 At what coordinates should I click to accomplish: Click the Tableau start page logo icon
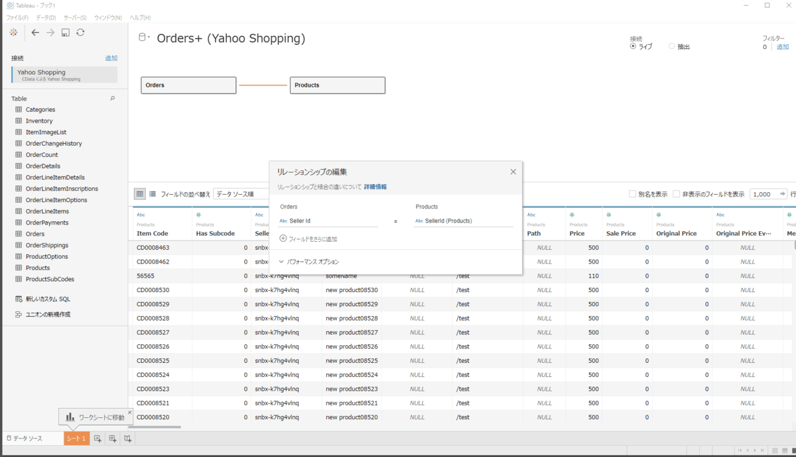click(x=13, y=32)
